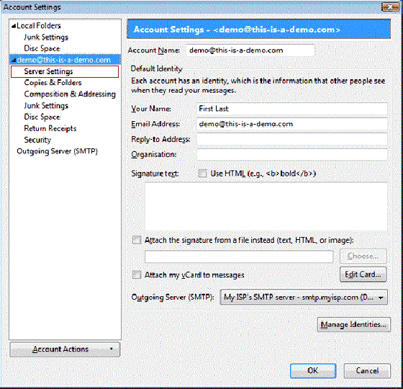This screenshot has height=389, width=403.
Task: Check Attach the signature from a file
Action: [x=137, y=240]
